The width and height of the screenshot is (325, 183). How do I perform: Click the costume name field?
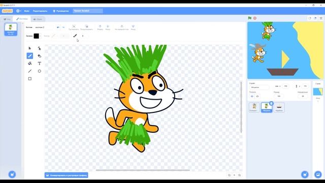point(44,27)
